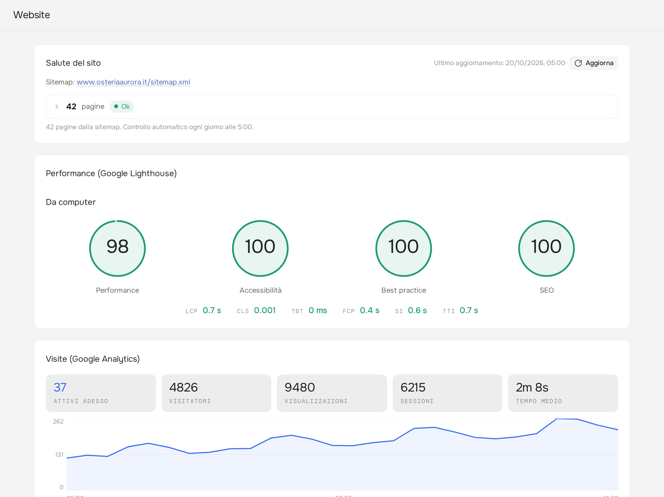Viewport: 664px width, 497px height.
Task: Open the osteriaaurora.it sitemap.xml link
Action: pos(133,82)
